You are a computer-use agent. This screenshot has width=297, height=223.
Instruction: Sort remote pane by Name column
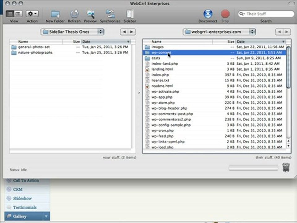178,42
